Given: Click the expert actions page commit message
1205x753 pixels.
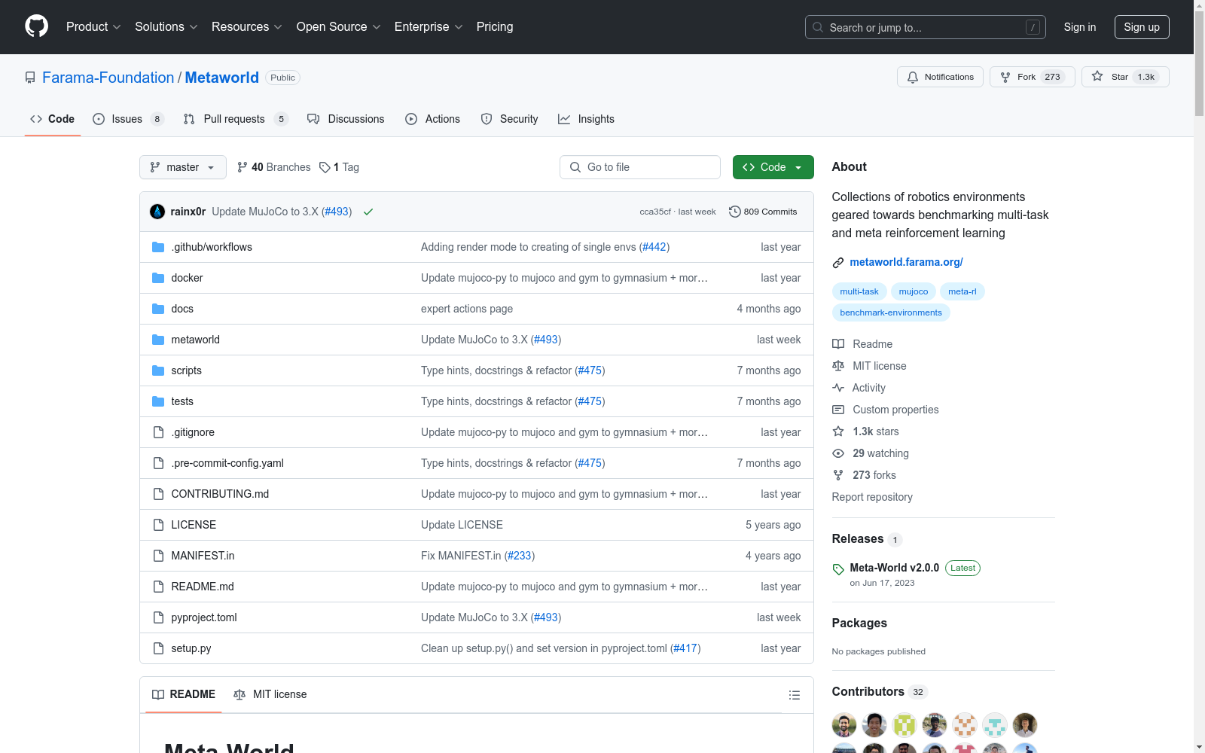Looking at the screenshot, I should pos(467,309).
